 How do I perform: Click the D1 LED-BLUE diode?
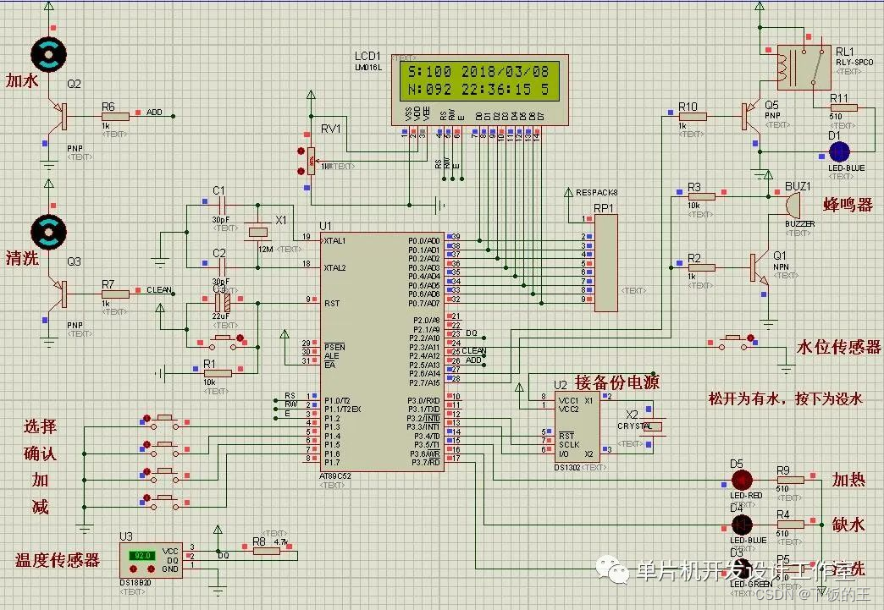[839, 151]
